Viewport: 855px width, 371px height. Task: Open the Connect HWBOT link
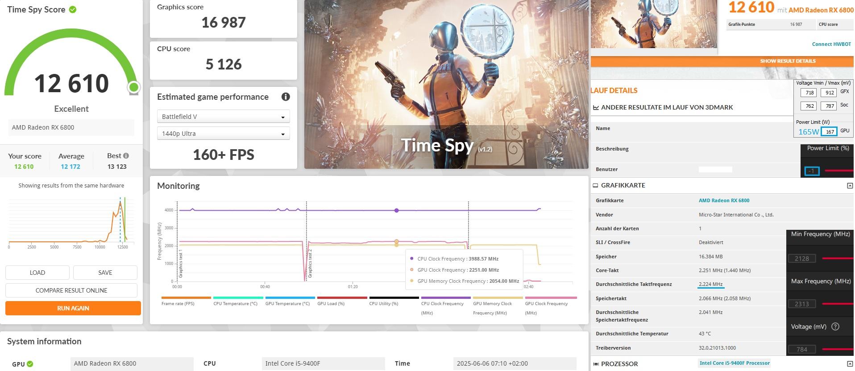[831, 44]
